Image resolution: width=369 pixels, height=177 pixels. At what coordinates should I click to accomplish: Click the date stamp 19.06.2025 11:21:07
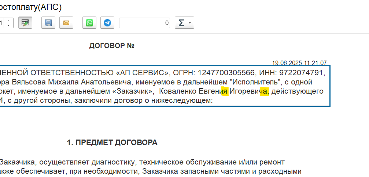tap(299, 63)
